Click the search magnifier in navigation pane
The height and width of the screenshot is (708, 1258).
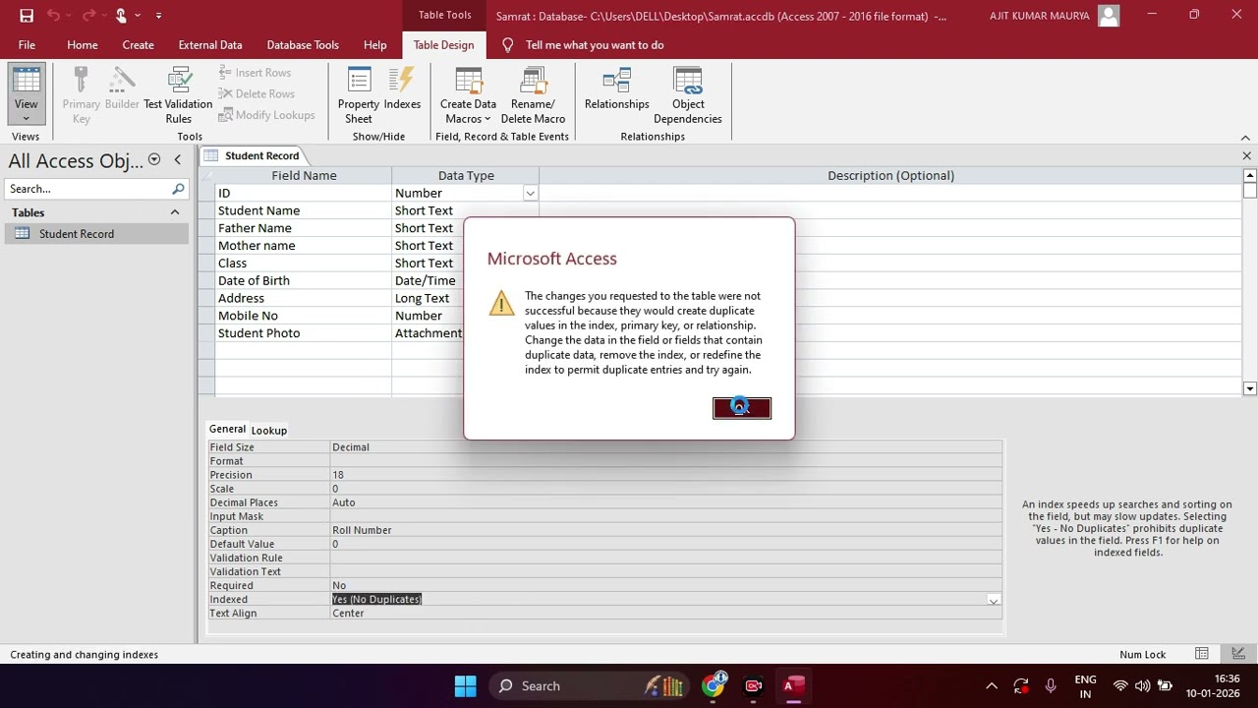[178, 189]
